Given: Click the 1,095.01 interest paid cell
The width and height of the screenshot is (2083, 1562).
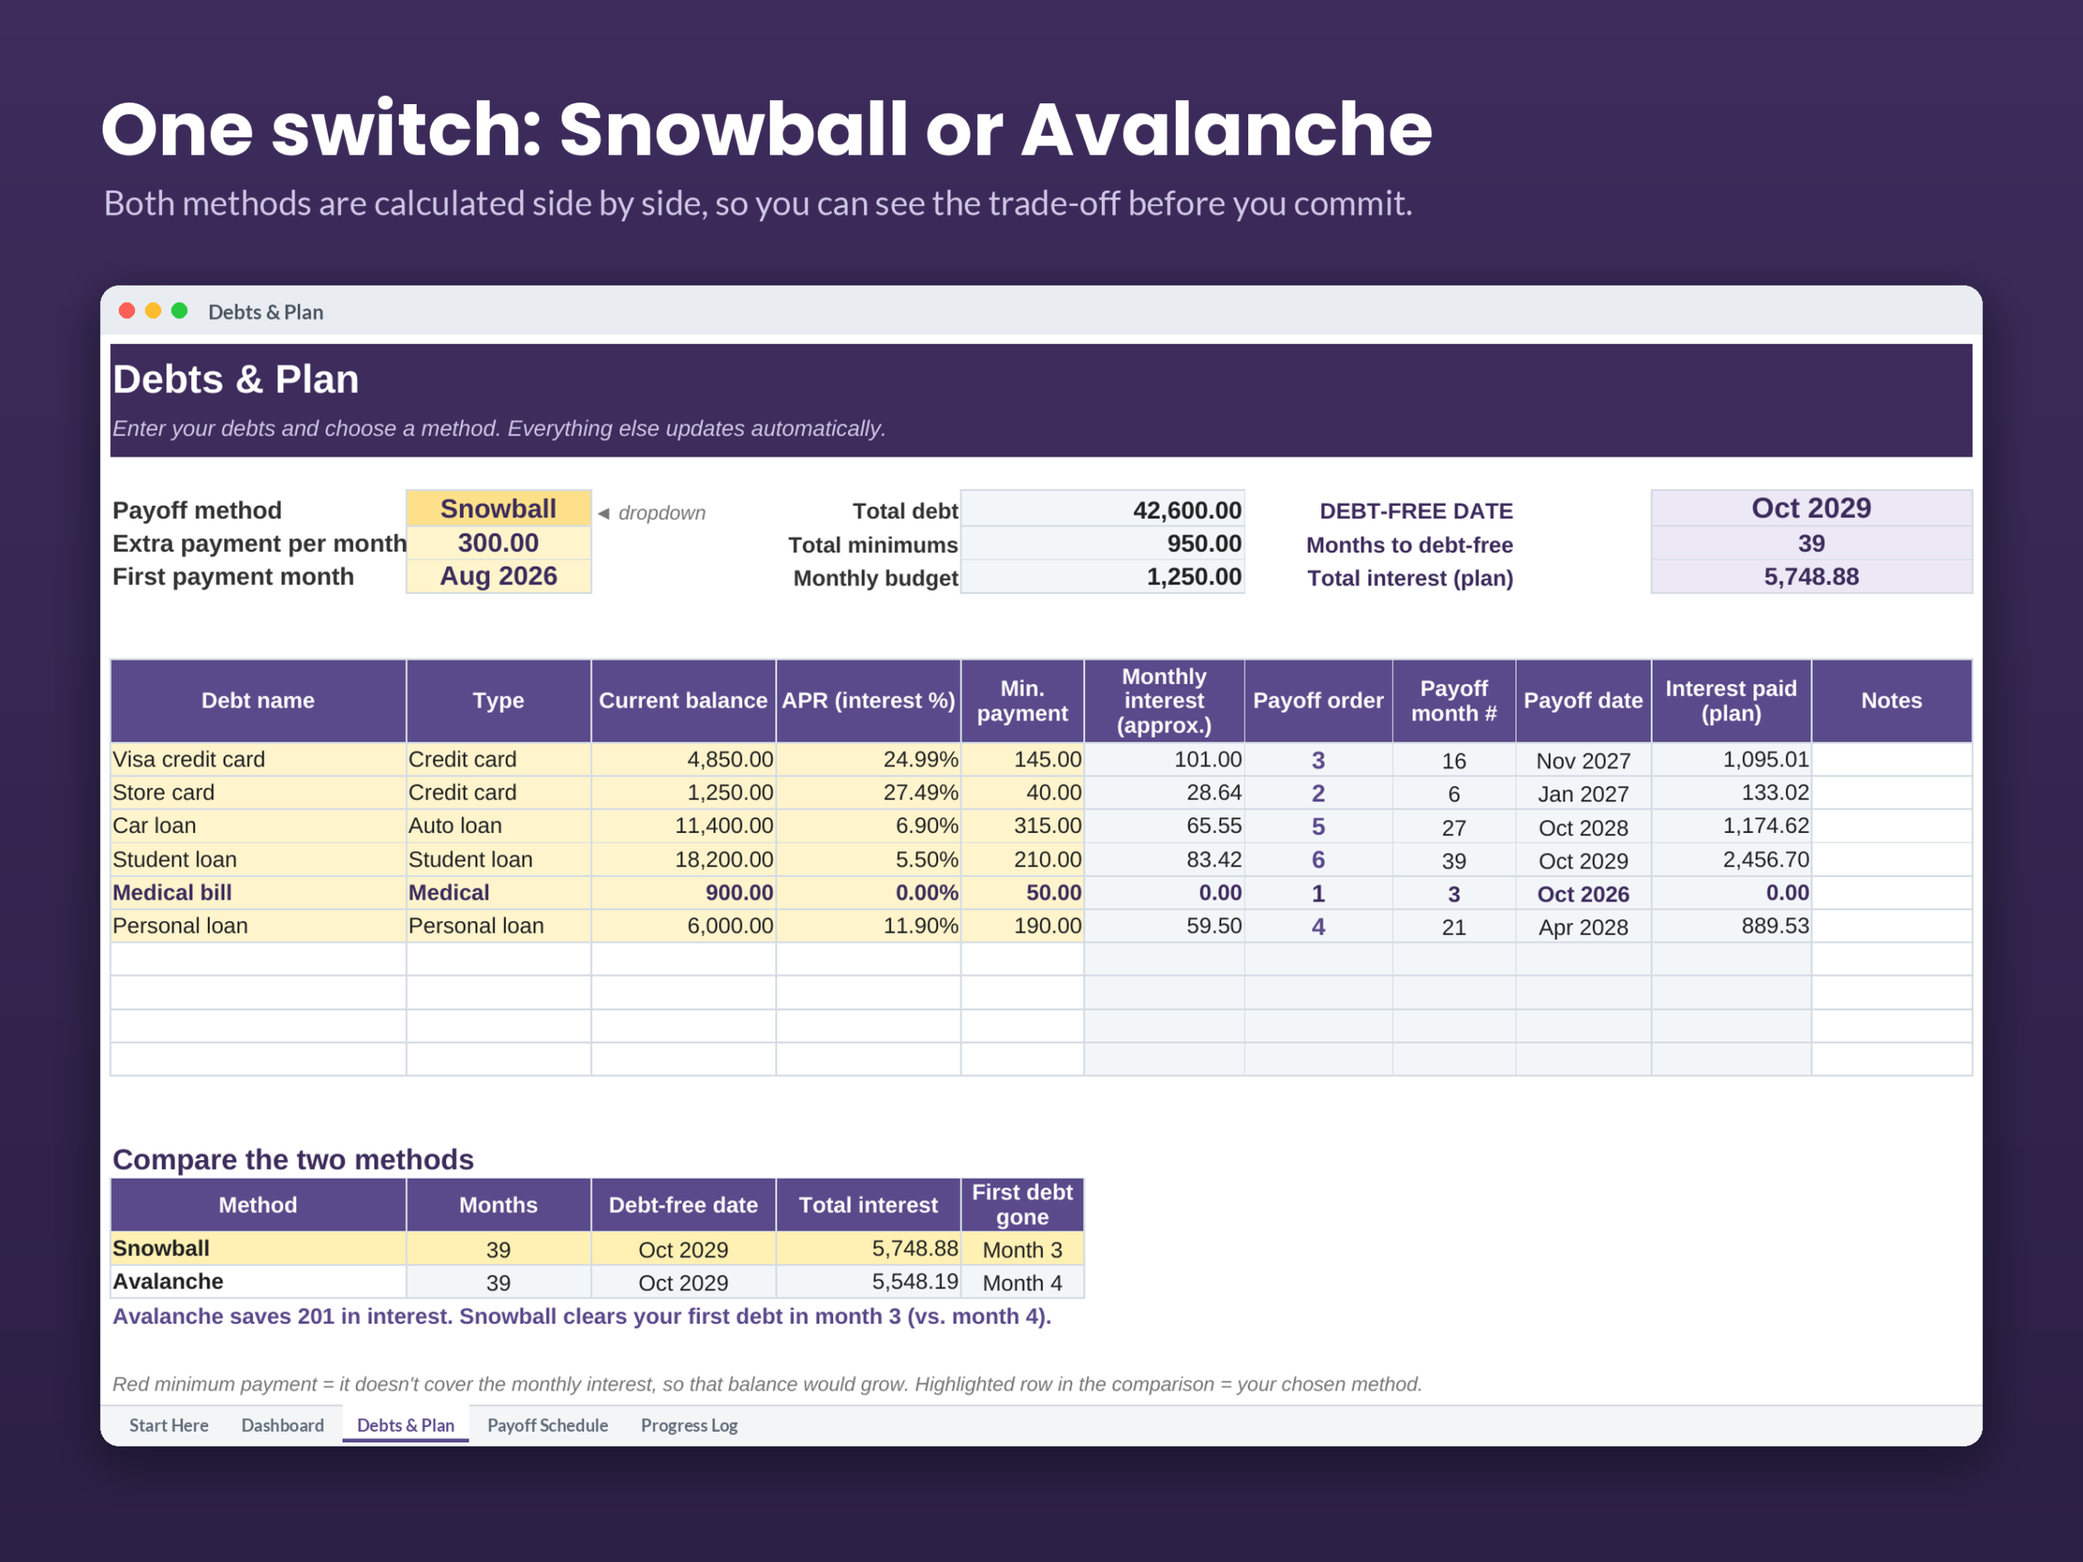Looking at the screenshot, I should tap(1731, 759).
